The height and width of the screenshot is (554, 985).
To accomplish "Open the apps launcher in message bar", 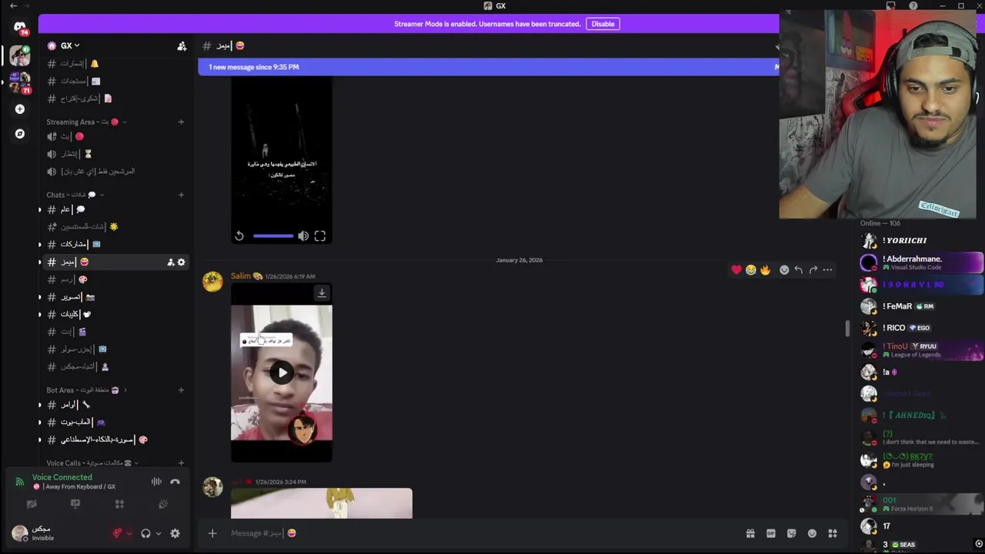I will (x=832, y=533).
